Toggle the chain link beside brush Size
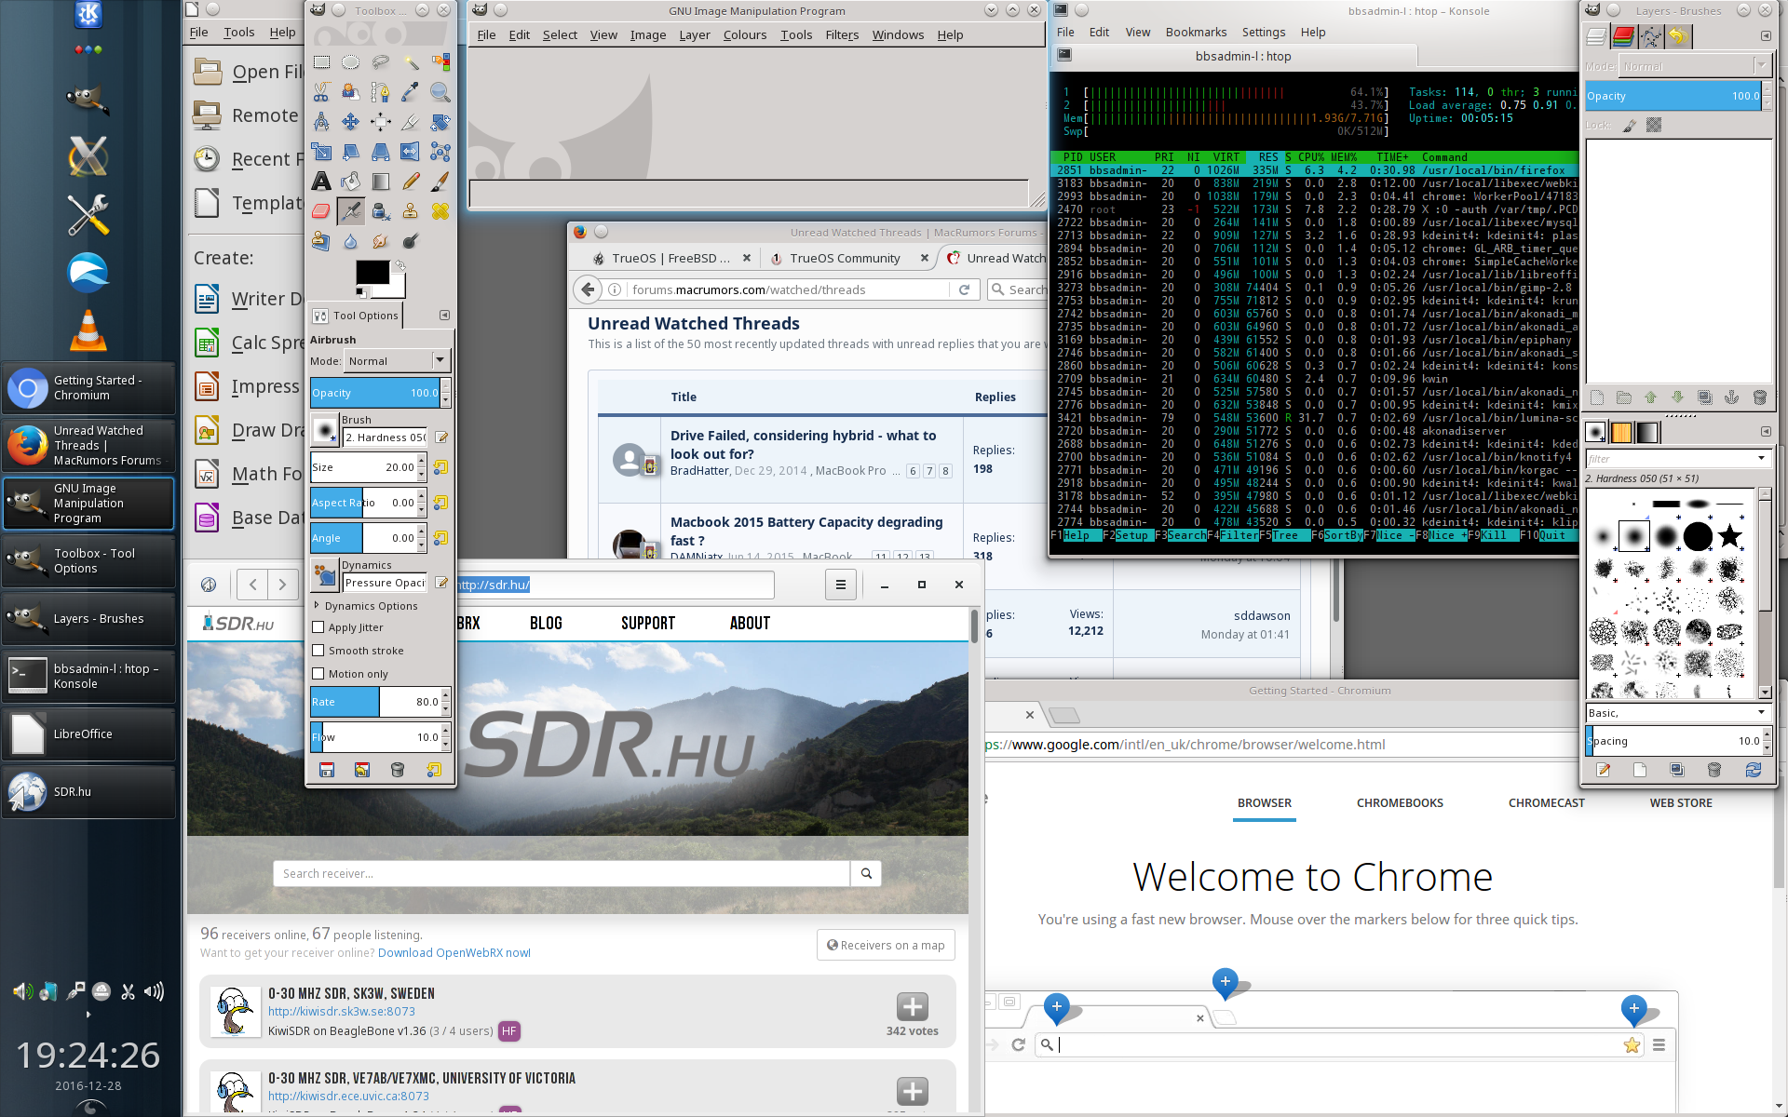Screen dimensions: 1788x1117 [440, 467]
